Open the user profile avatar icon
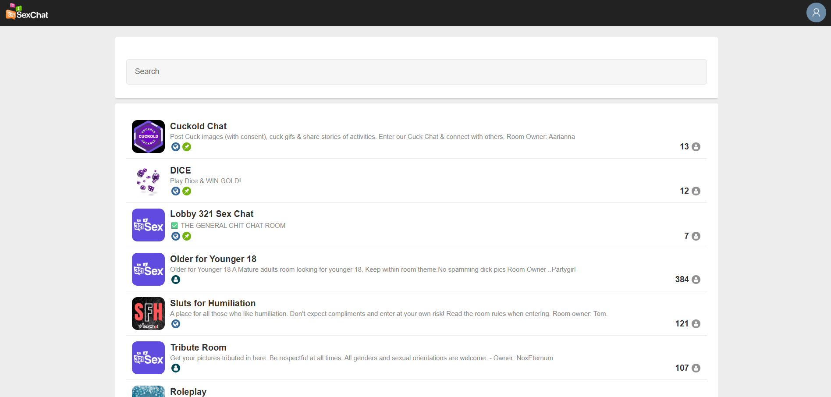Viewport: 831px width, 397px height. 816,13
